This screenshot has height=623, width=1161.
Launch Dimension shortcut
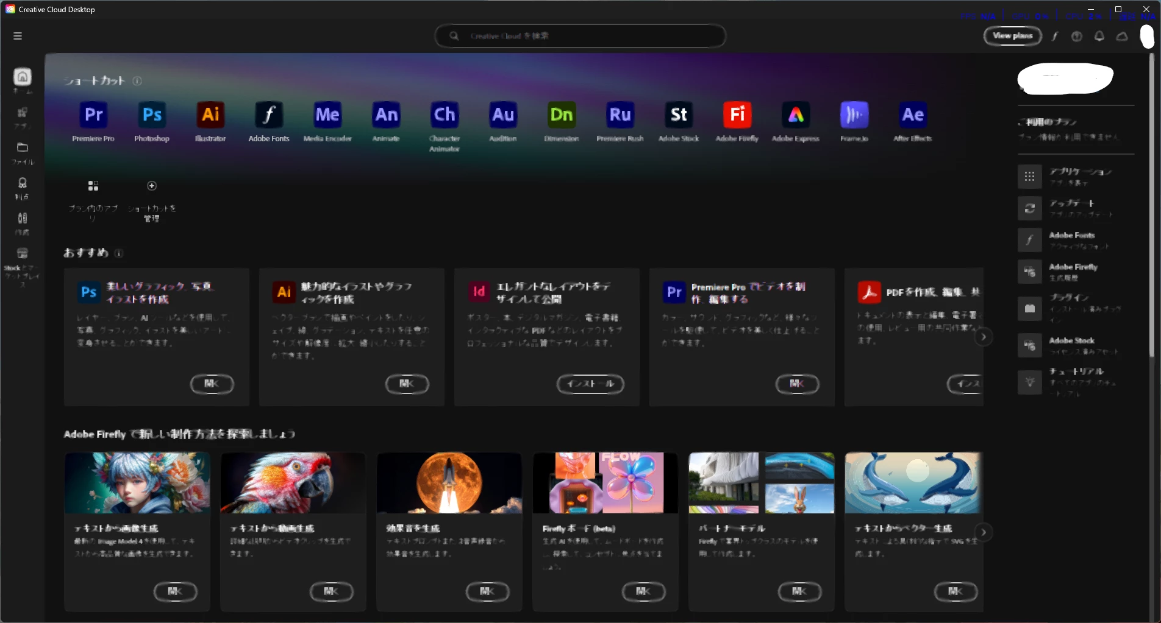tap(562, 114)
